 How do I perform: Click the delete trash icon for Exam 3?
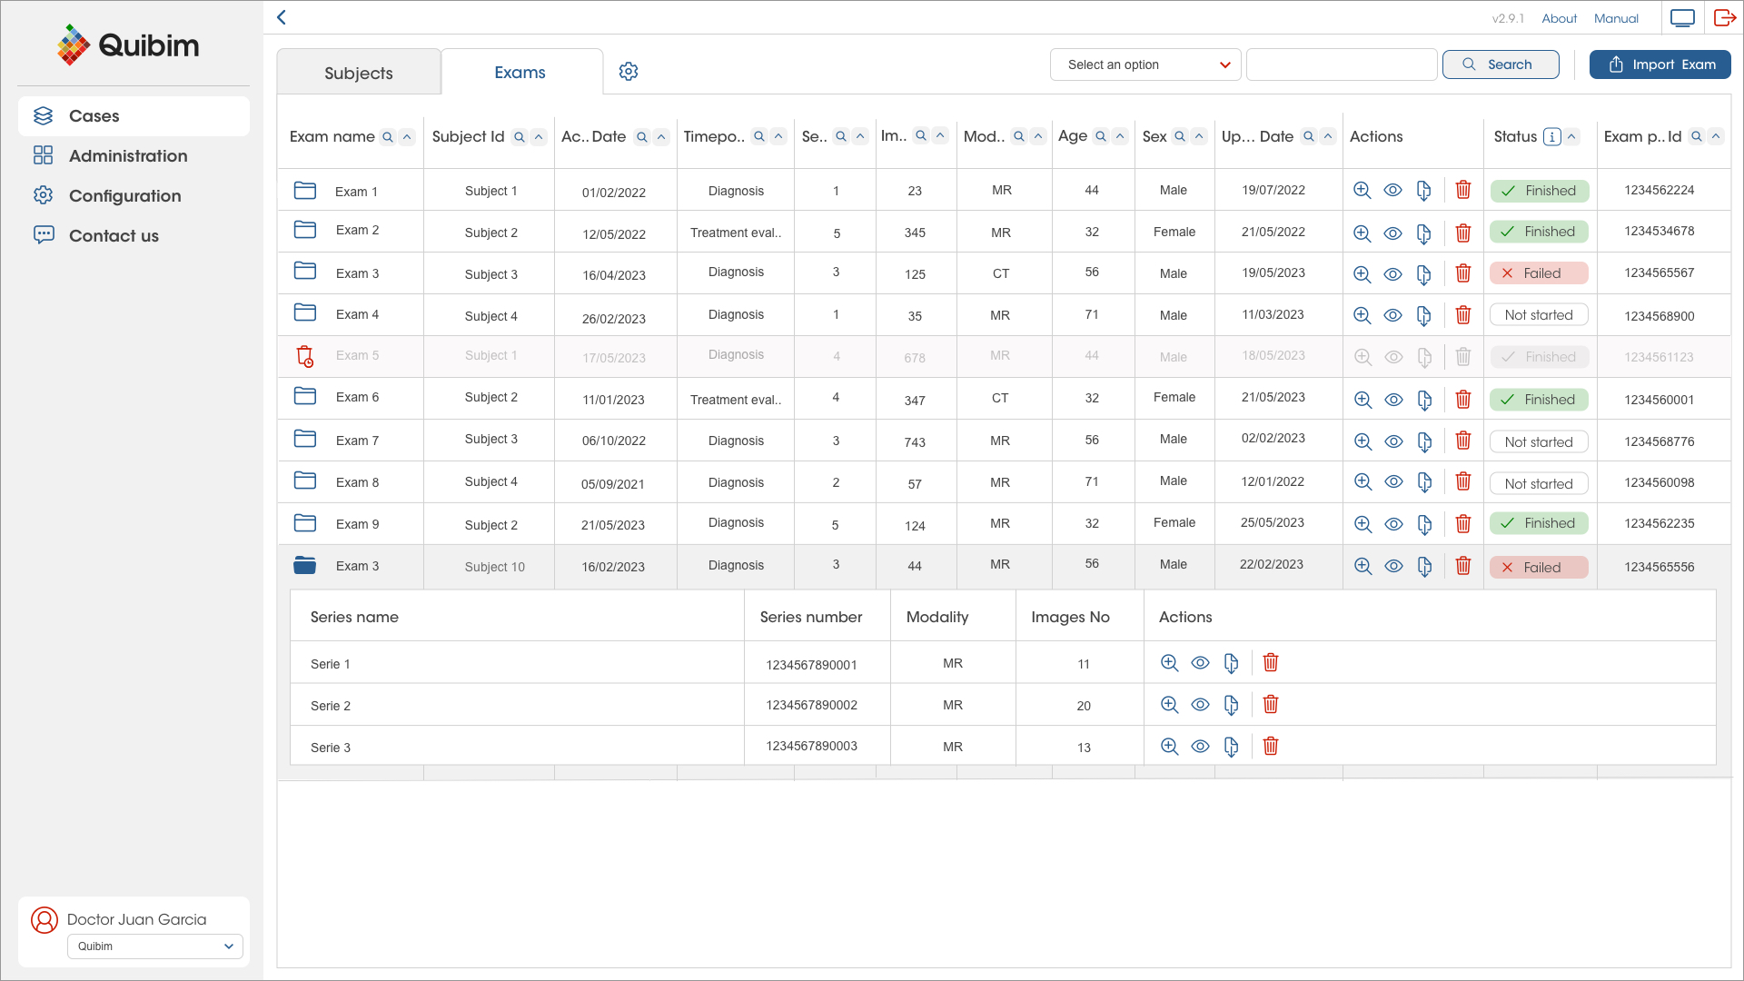[1463, 273]
